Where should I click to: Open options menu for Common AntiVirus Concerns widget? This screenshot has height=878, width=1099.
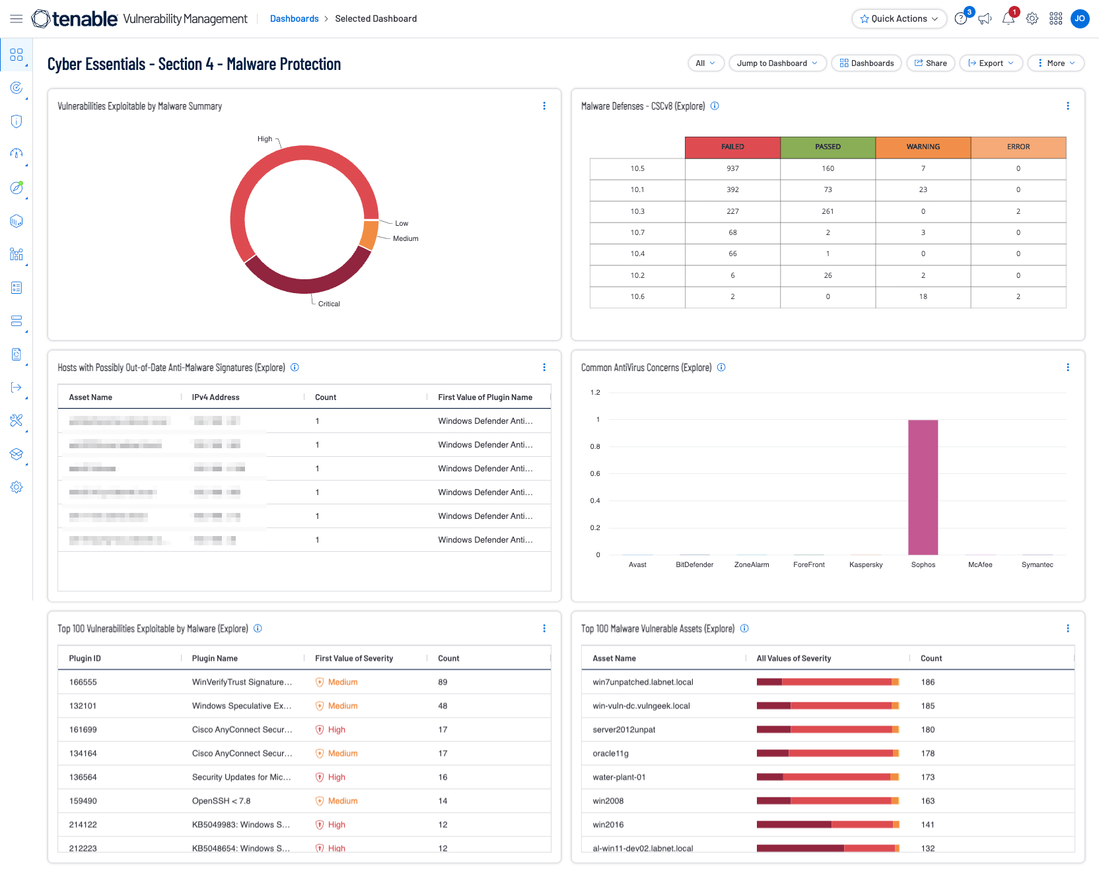pyautogui.click(x=1068, y=367)
